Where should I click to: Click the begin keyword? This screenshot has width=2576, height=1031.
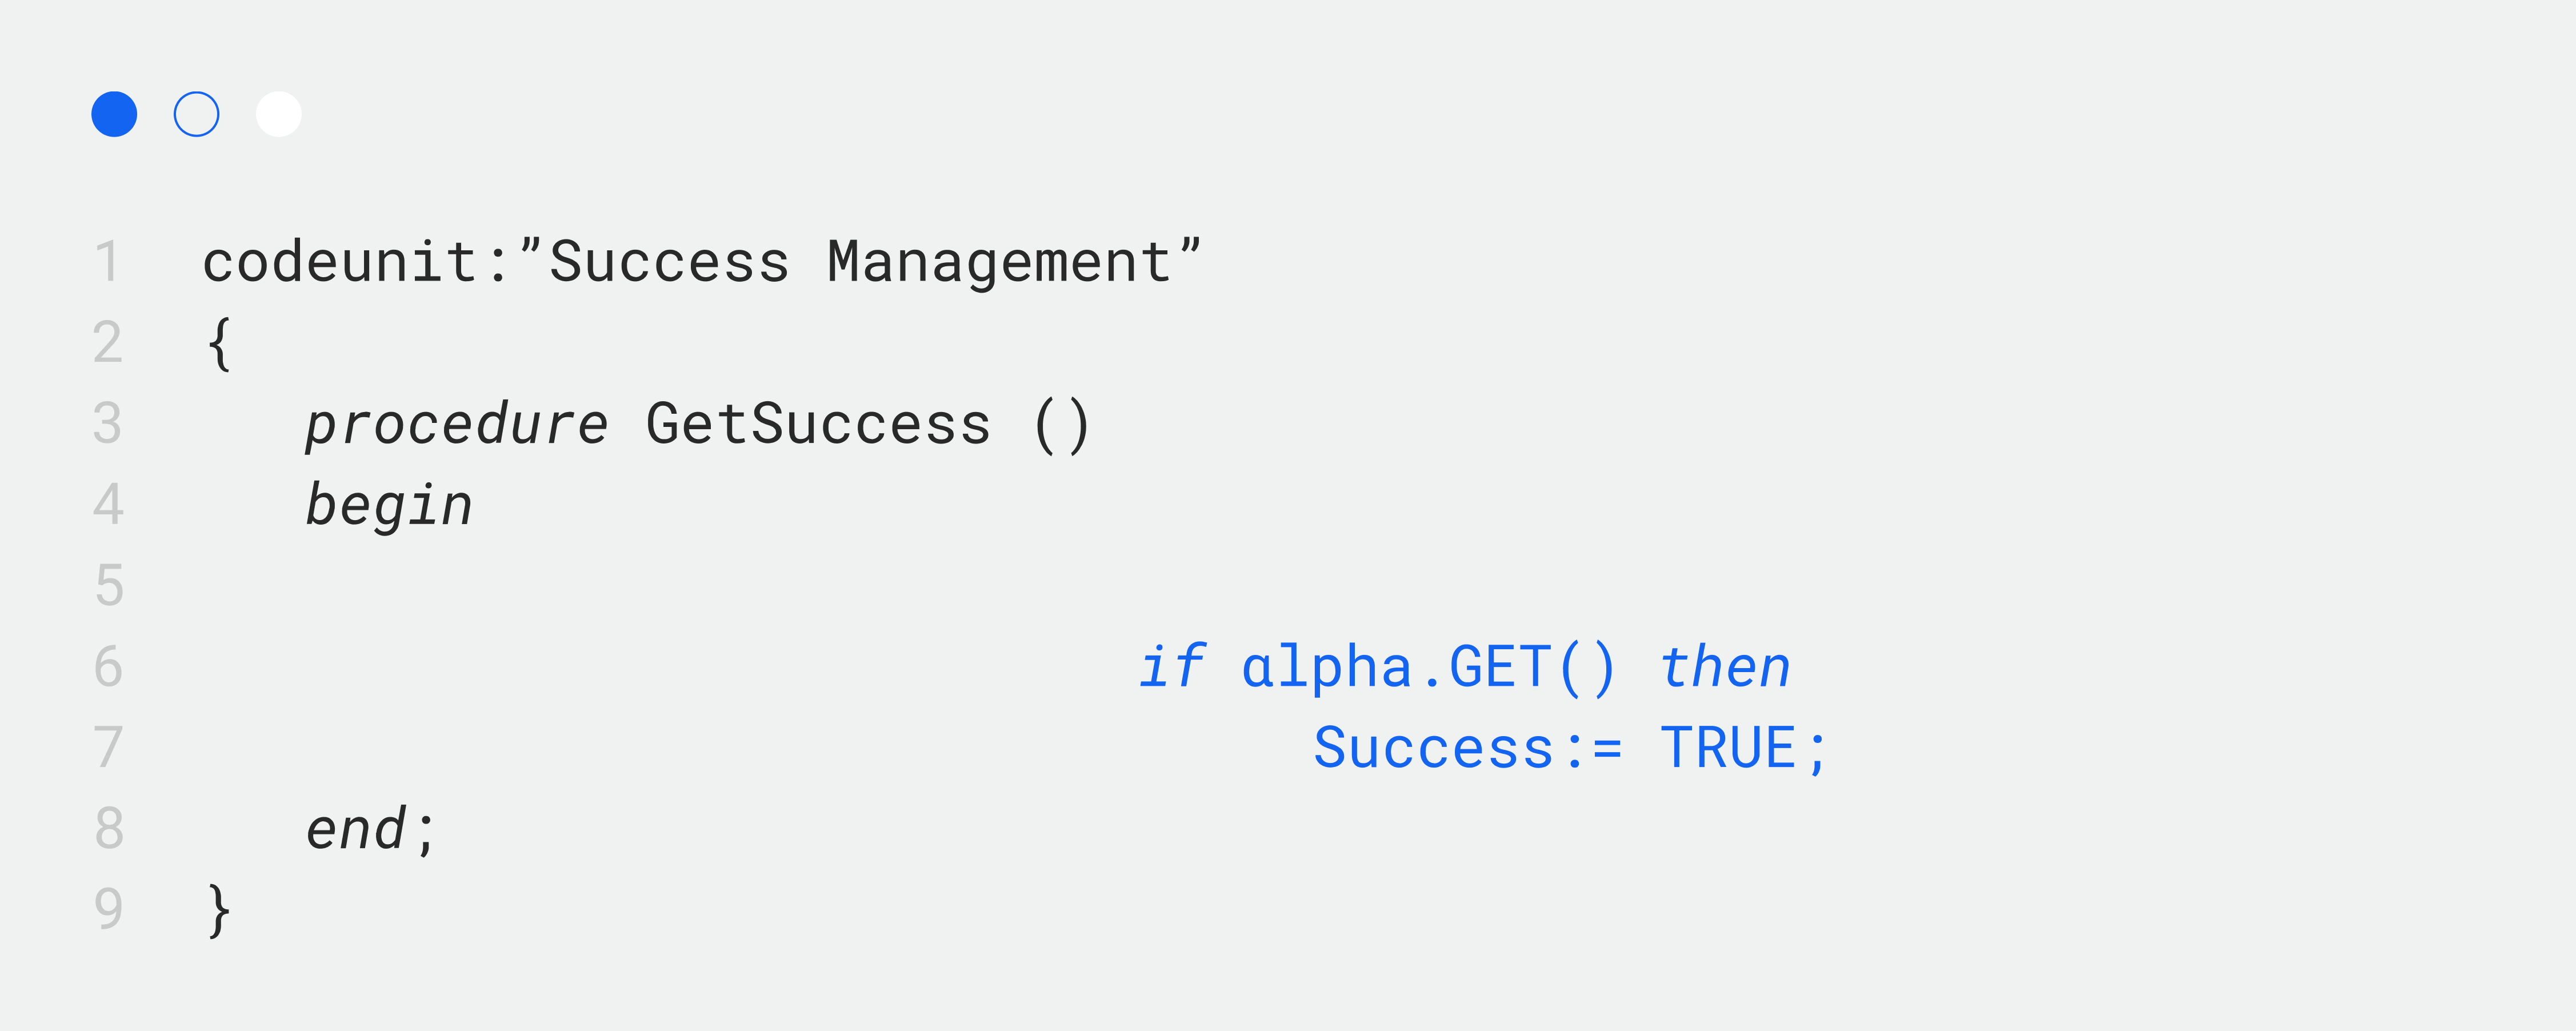(x=388, y=505)
